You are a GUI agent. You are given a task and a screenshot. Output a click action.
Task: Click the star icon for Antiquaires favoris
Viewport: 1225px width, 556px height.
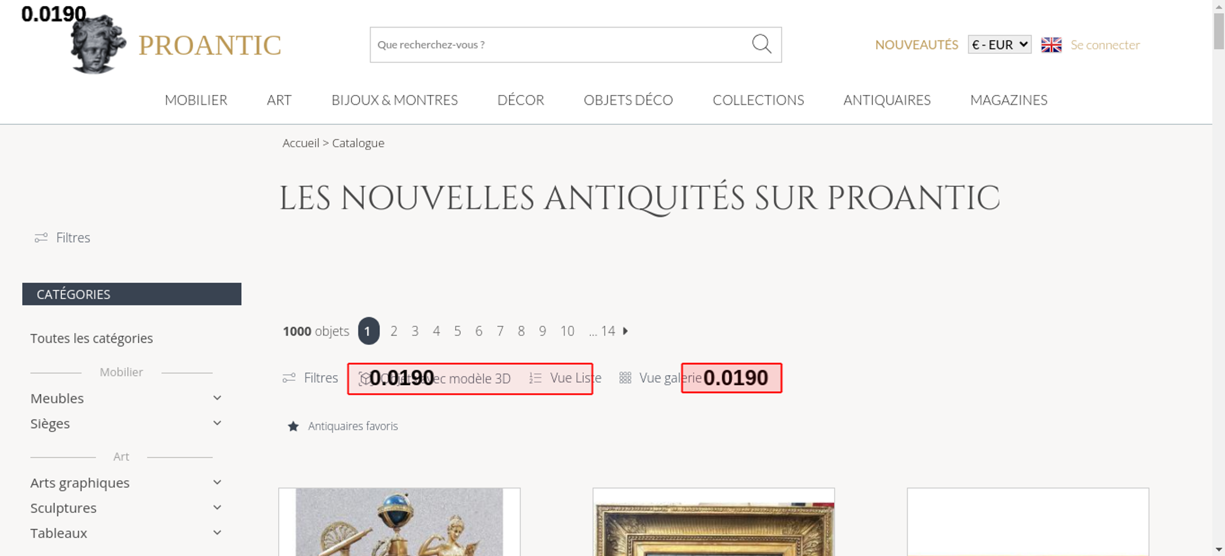(x=293, y=426)
